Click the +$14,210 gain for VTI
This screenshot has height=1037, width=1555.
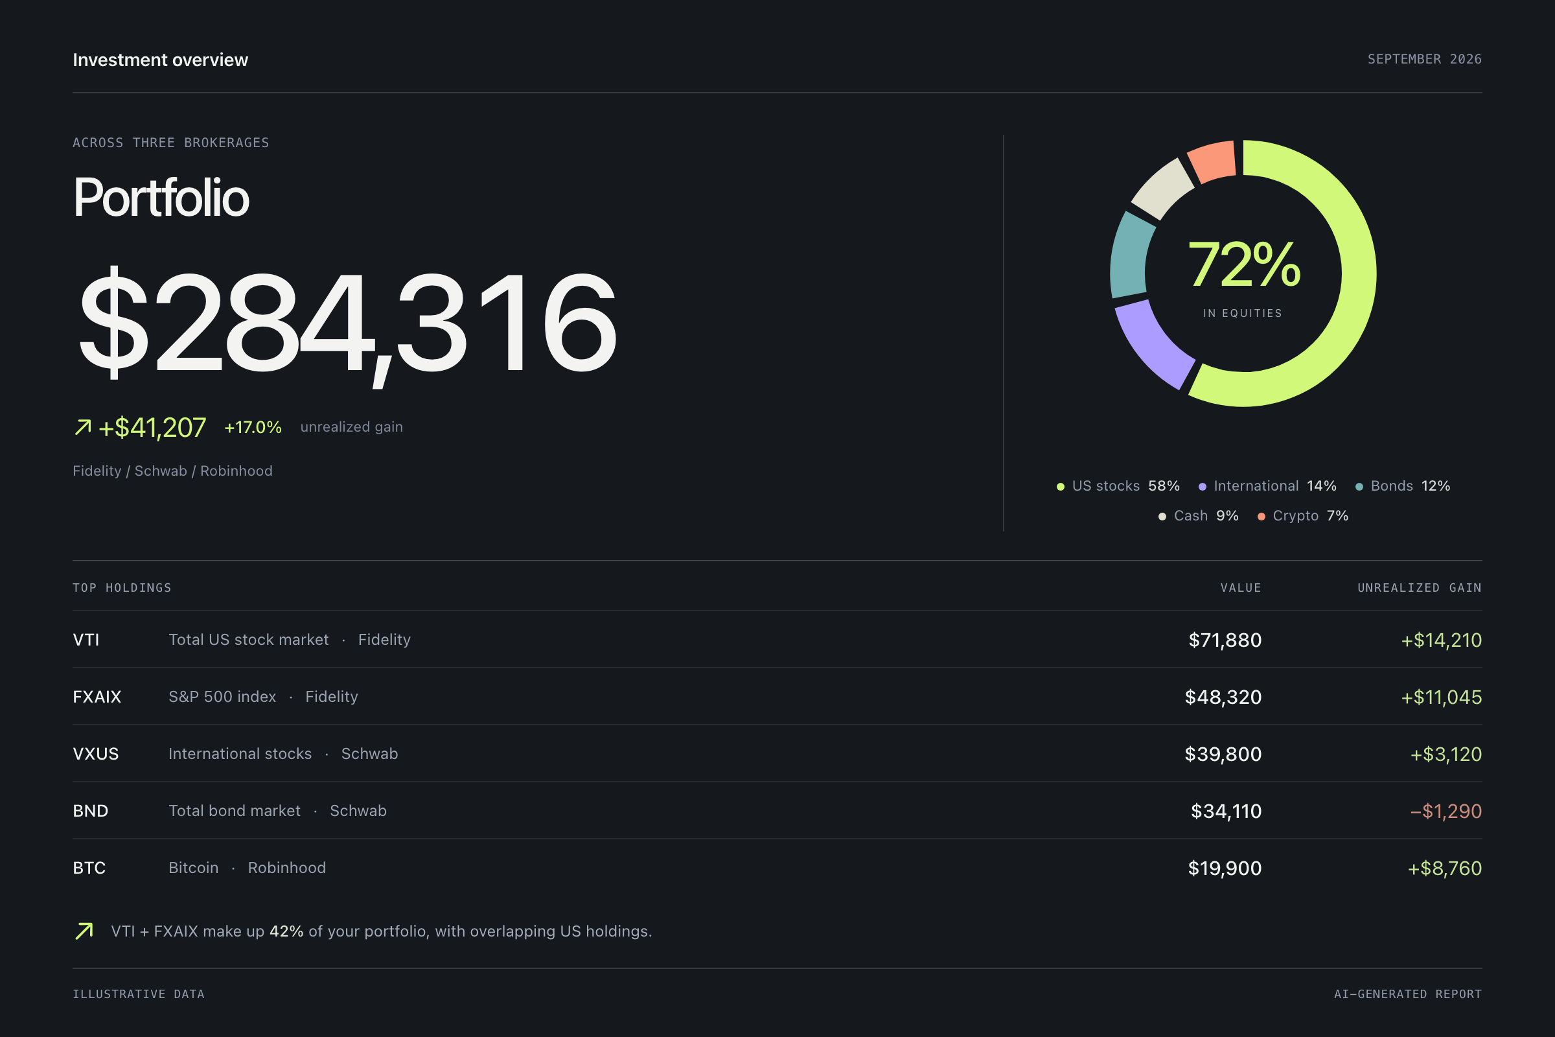pos(1441,640)
